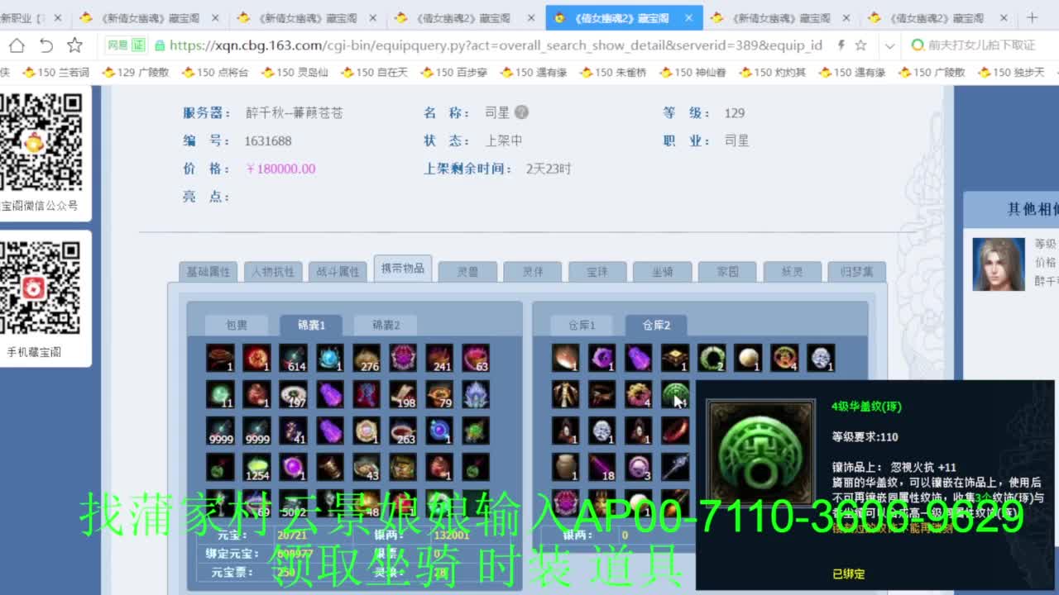
Task: Click the 藏宝阁 WeChat QR code image
Action: [x=41, y=141]
